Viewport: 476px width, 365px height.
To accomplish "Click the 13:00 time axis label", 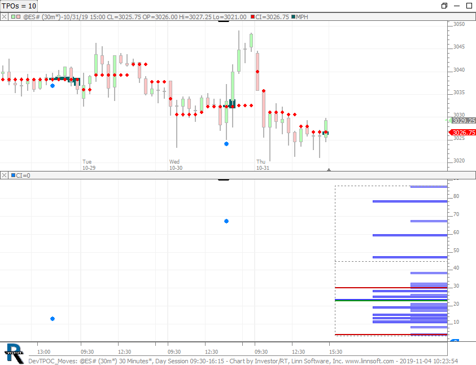I will (x=43, y=351).
